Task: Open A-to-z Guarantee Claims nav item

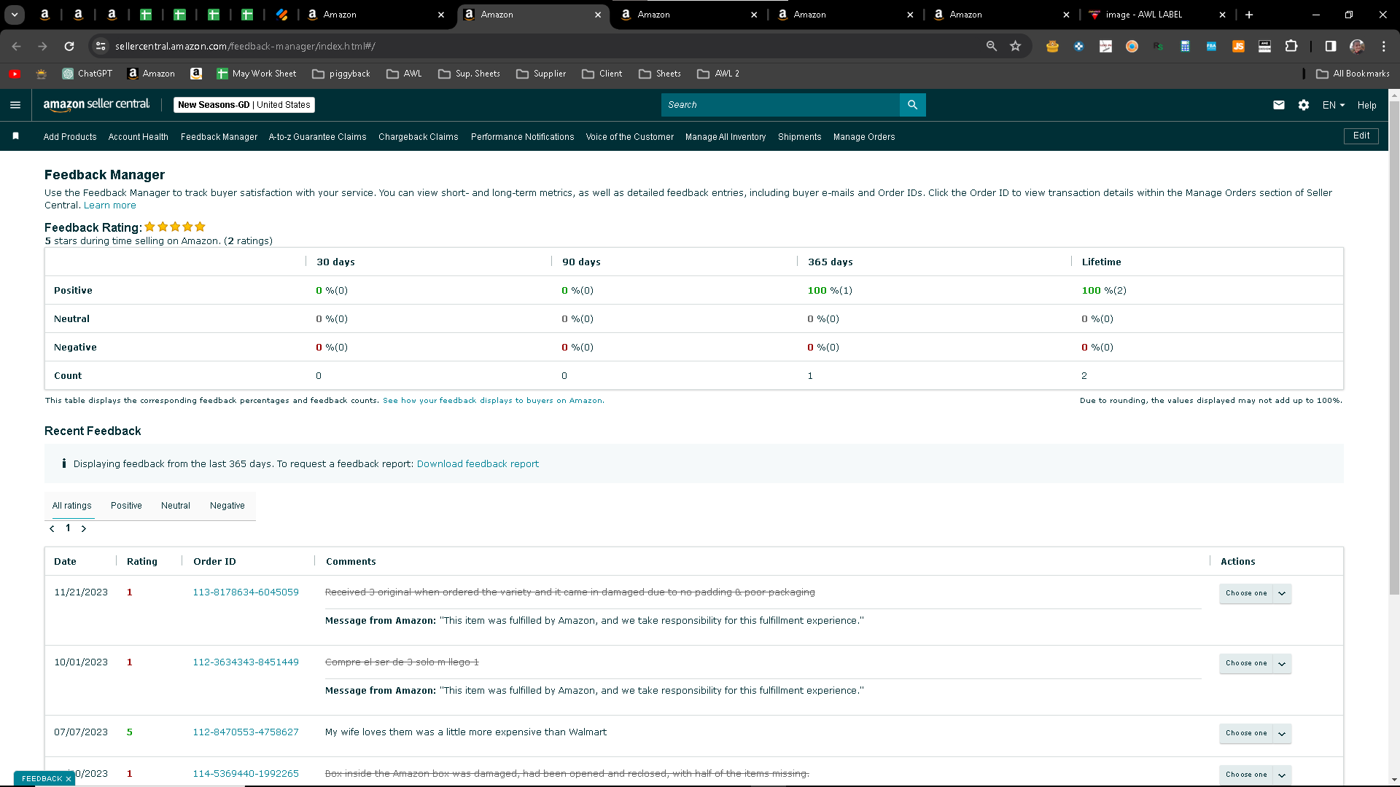Action: pos(318,137)
